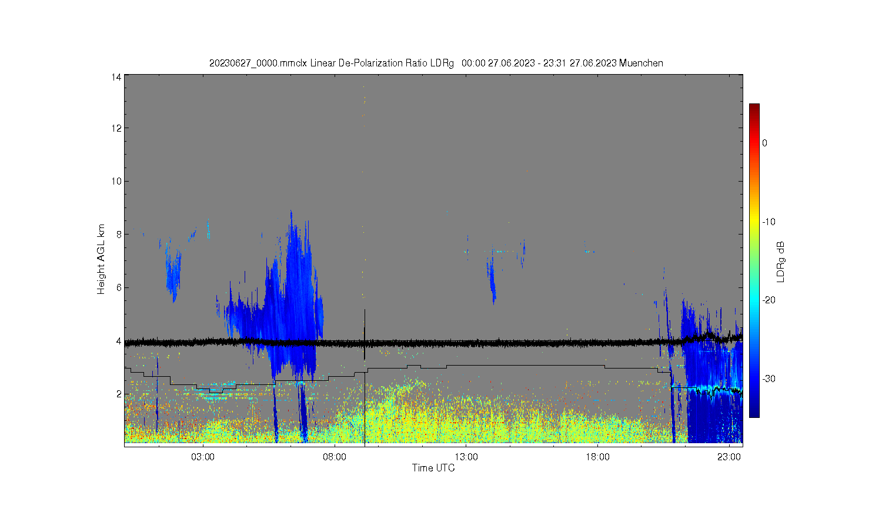Click the 10 height tick label

tap(116, 181)
